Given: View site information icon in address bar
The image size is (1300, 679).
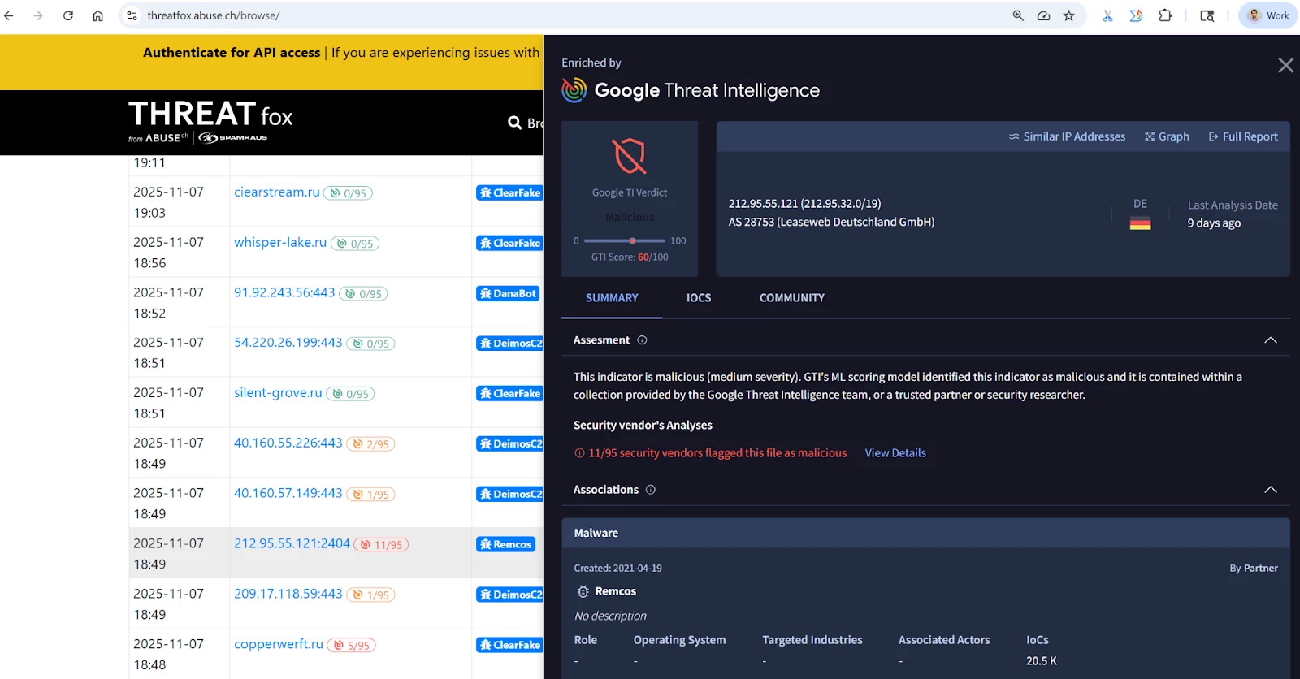Looking at the screenshot, I should pos(132,15).
